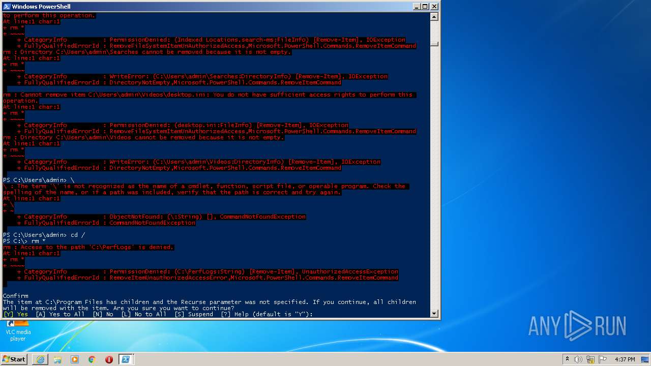Click the console scrollbar down arrow
Image resolution: width=651 pixels, height=366 pixels.
tap(434, 314)
